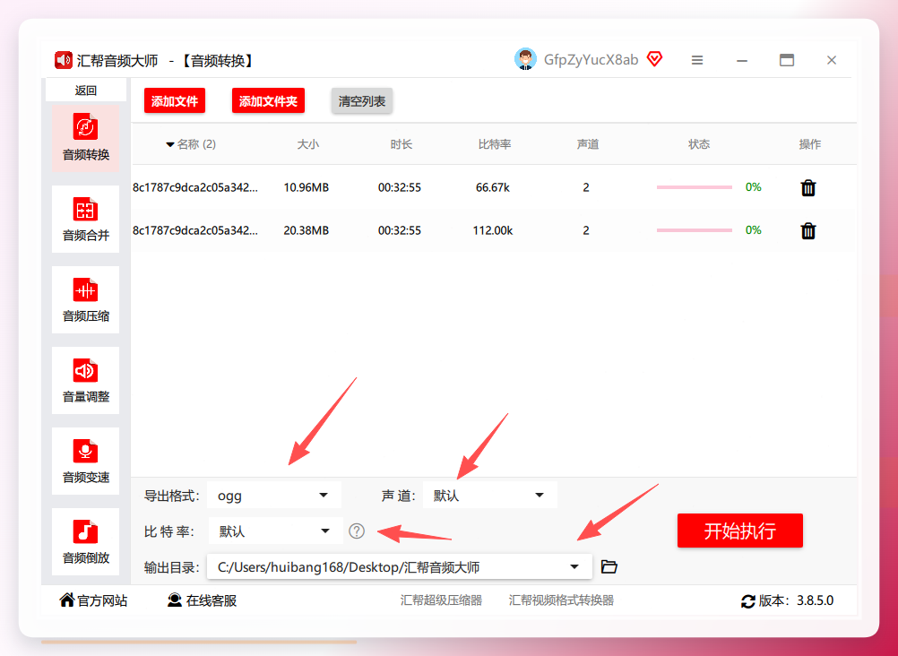898x656 pixels.
Task: Click the 声道 column header
Action: (x=588, y=144)
